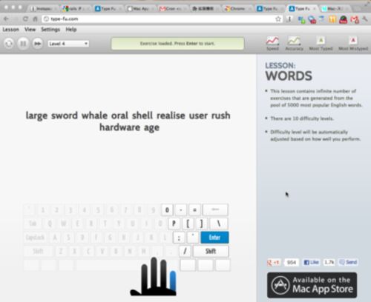Click the browser Home icon
The width and height of the screenshot is (371, 302).
[35, 19]
